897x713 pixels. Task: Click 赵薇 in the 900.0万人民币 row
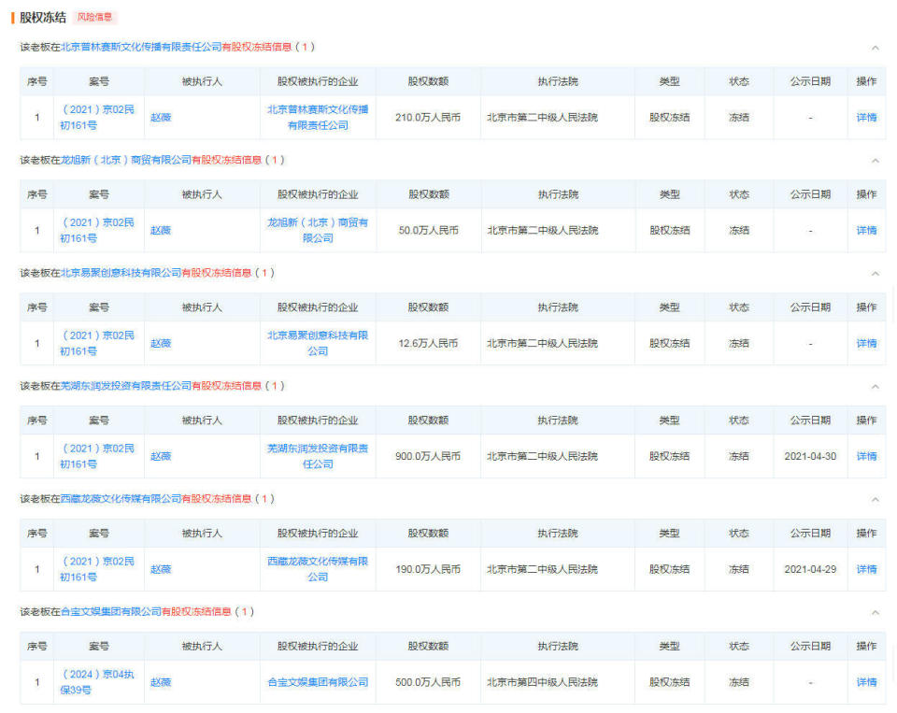coord(161,456)
